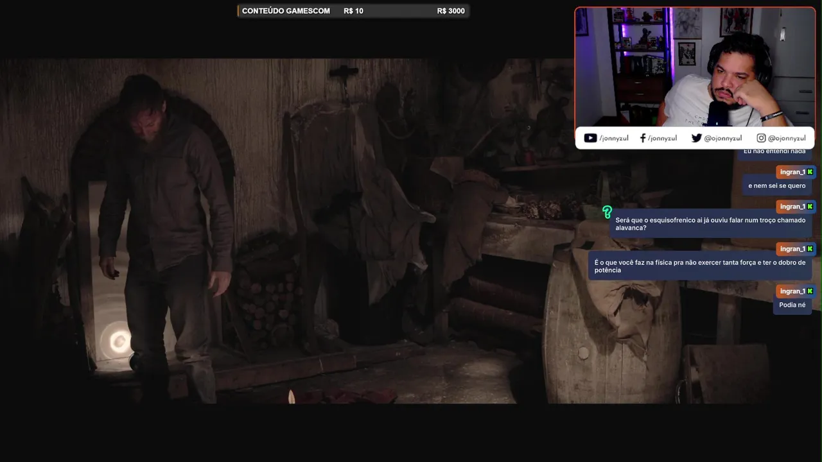Screen dimensions: 822x462
Task: Click the ingran_1 name above 'Será que o esquisofrenico'
Action: pyautogui.click(x=792, y=207)
